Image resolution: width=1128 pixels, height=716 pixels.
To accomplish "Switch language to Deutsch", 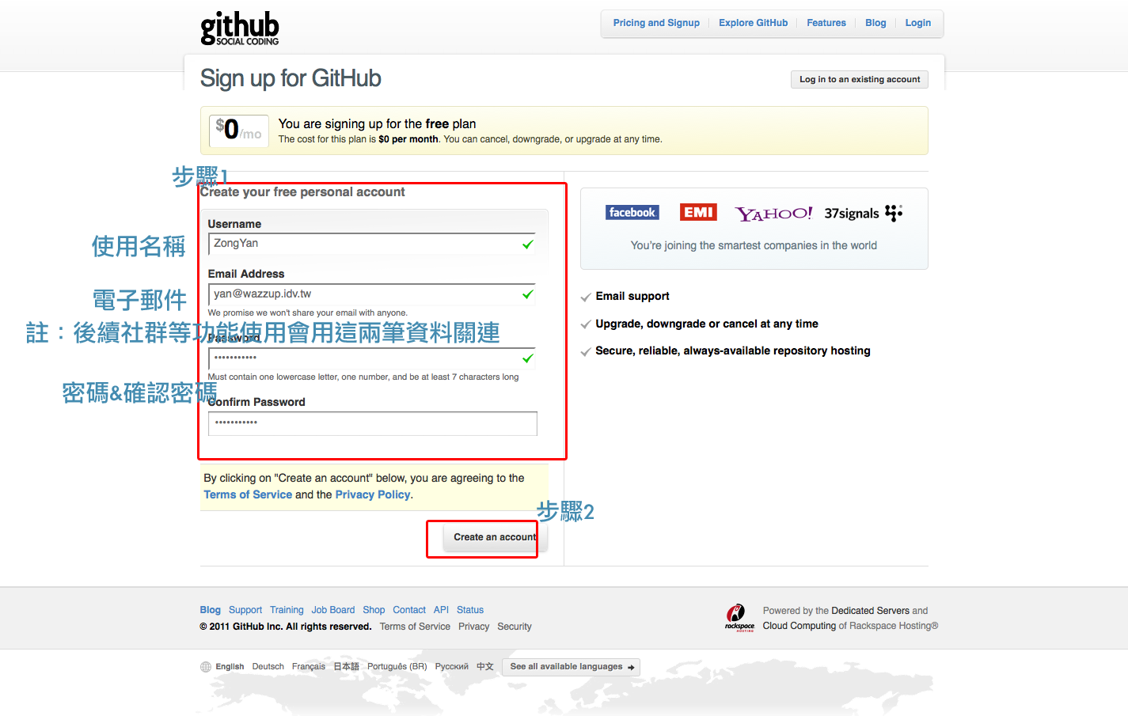I will click(268, 667).
